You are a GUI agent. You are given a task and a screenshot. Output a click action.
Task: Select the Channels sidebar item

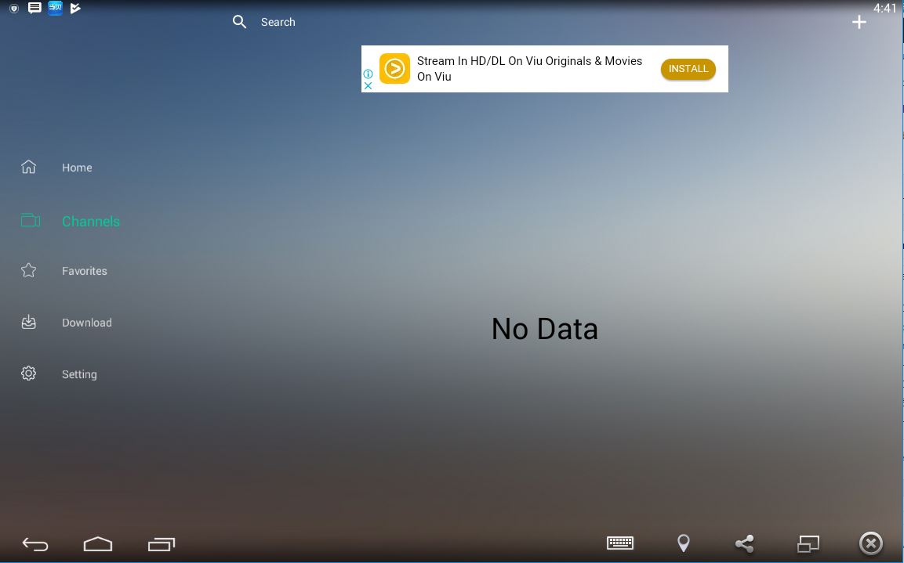90,222
